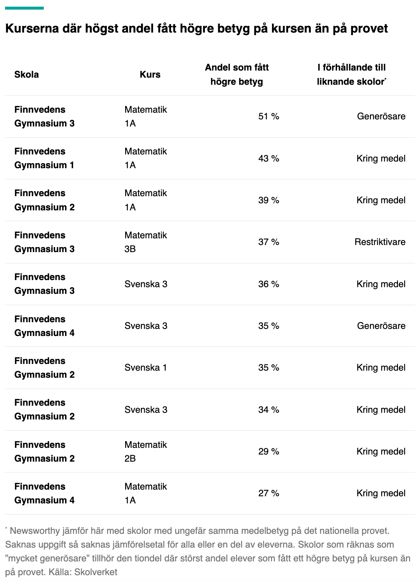Screen dimensions: 418x581
Task: Click the "Svenska 1" course cell
Action: (x=146, y=368)
